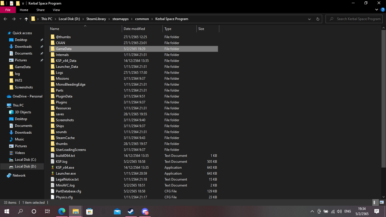Open the PAT3 folder in Quick access
Screen dimensions: 386x217
coord(18,81)
